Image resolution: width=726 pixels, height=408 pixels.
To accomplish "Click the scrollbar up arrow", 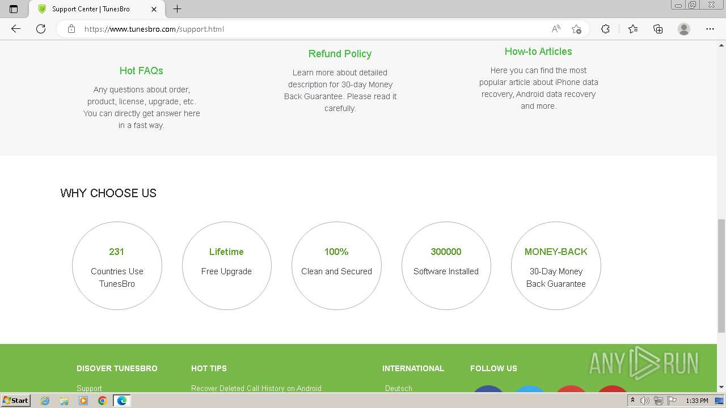I will [721, 45].
